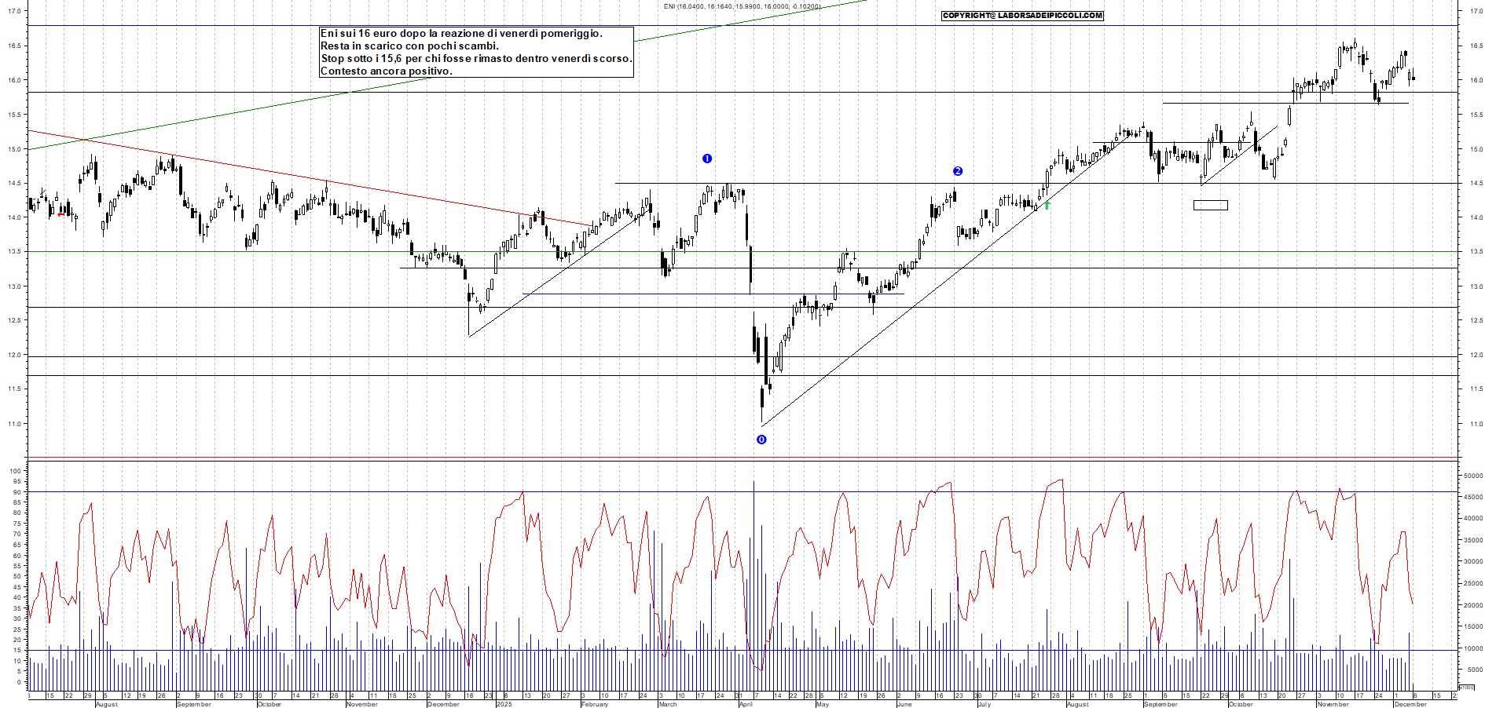The height and width of the screenshot is (708, 1485).
Task: Click the ENI ticker price header
Action: coord(742,6)
